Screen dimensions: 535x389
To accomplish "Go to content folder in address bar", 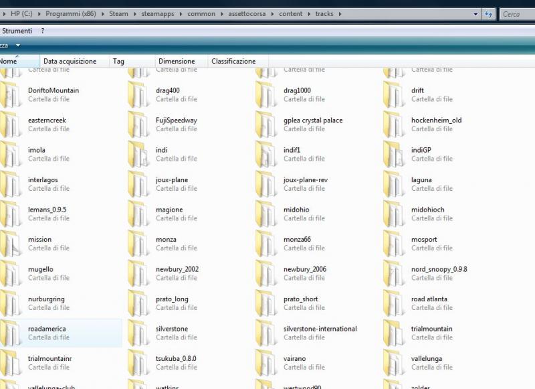I will coord(291,14).
